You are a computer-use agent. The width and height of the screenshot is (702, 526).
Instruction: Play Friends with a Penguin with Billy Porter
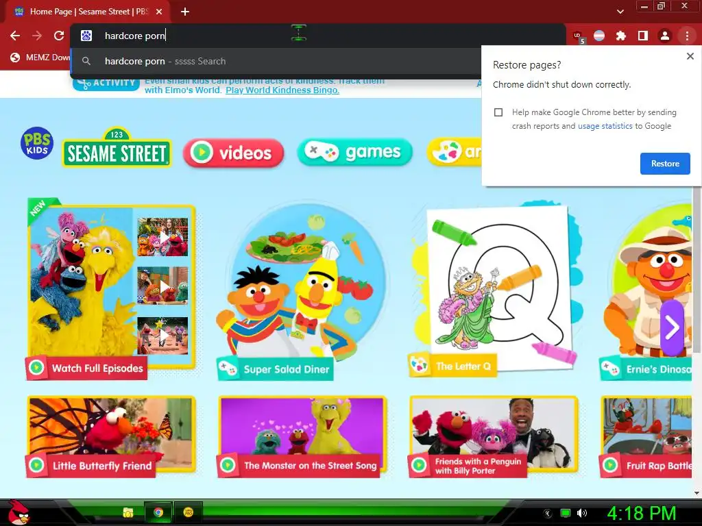494,436
